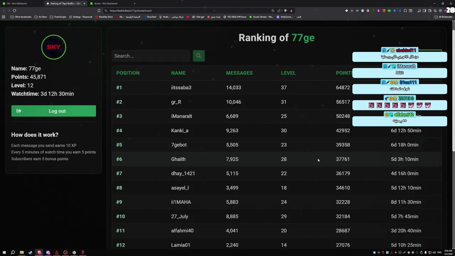
Task: Open the Chat gpt bookmark
Action: [x=198, y=17]
